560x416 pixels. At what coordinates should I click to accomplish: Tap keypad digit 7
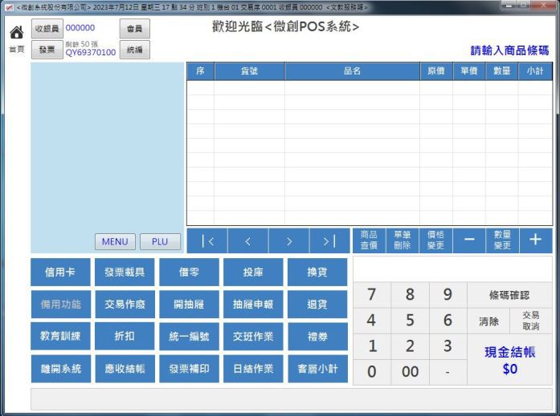(x=372, y=295)
